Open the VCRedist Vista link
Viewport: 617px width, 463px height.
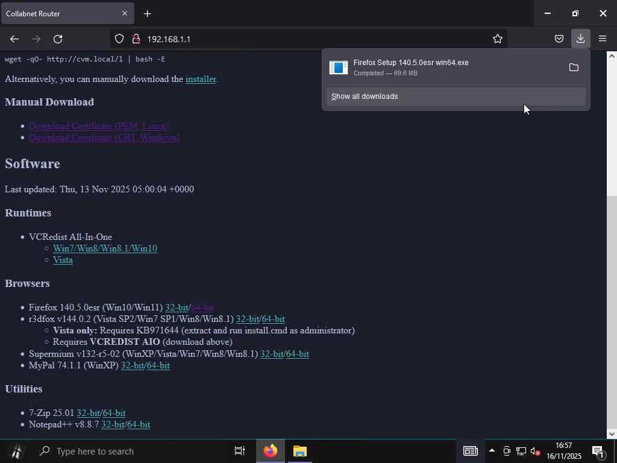(x=63, y=260)
